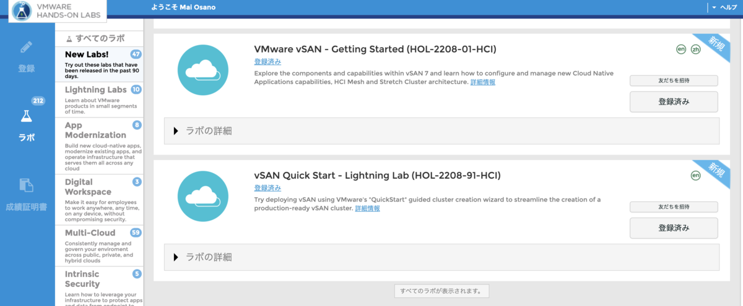The width and height of the screenshot is (743, 306).
Task: Click the 10 count badge on Lightning Labs
Action: click(x=136, y=90)
